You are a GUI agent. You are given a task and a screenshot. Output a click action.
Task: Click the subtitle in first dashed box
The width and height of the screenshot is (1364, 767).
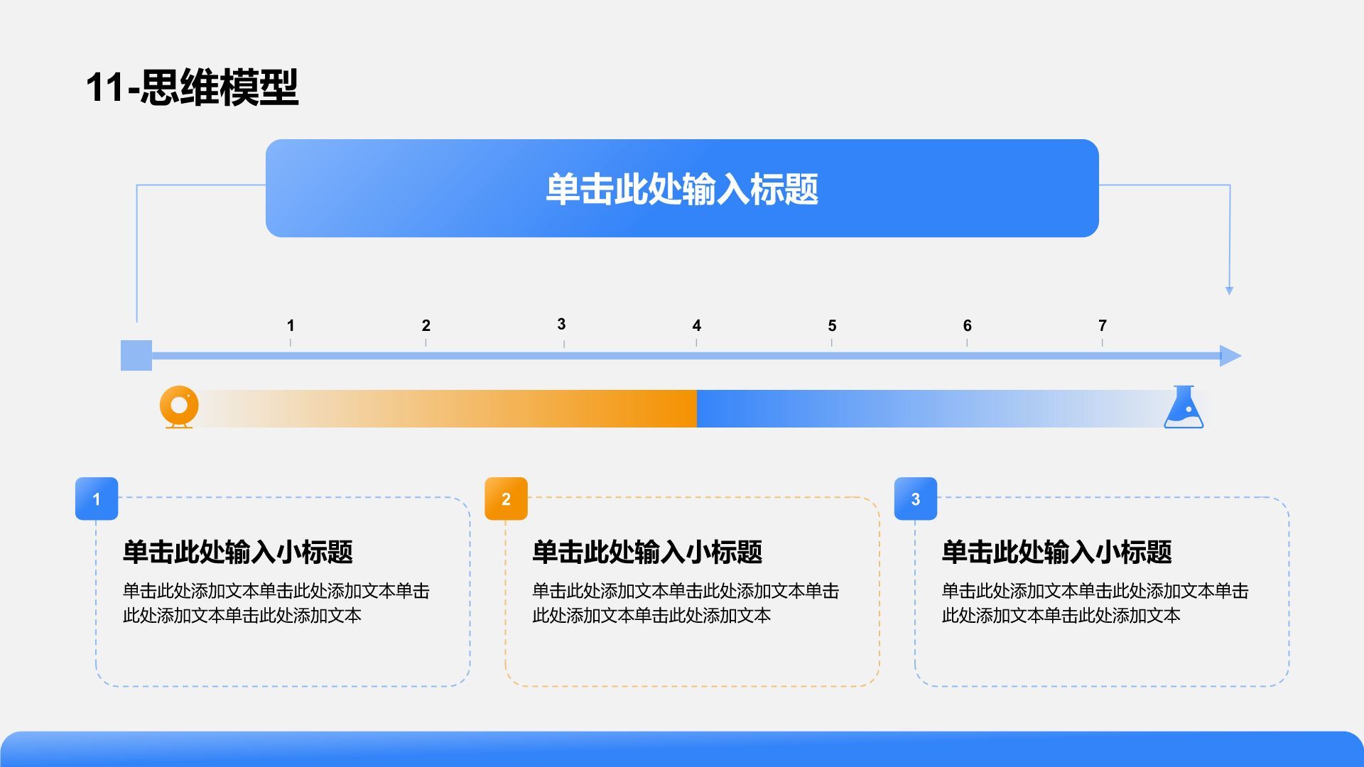(x=237, y=552)
